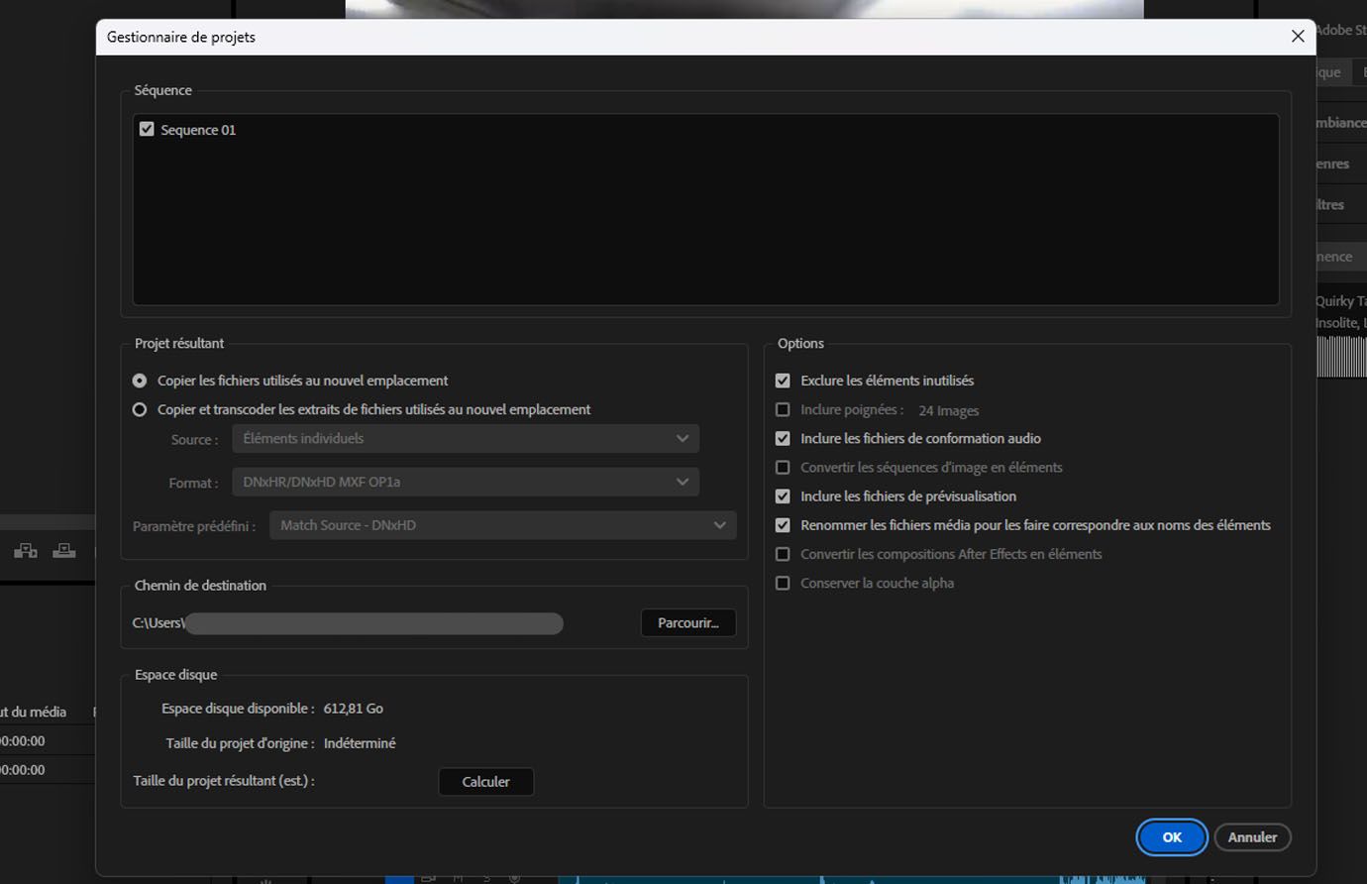The image size is (1367, 884).
Task: Uncheck "Renommer les fichiers média" option
Action: [x=783, y=525]
